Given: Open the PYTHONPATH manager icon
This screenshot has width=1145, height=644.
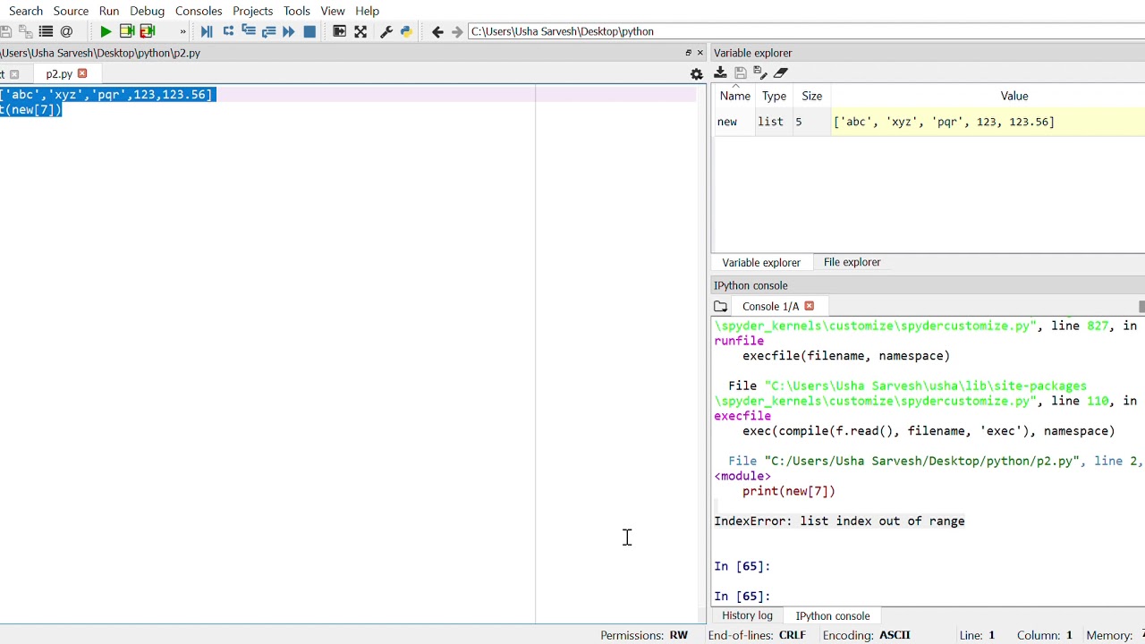Looking at the screenshot, I should 406,31.
